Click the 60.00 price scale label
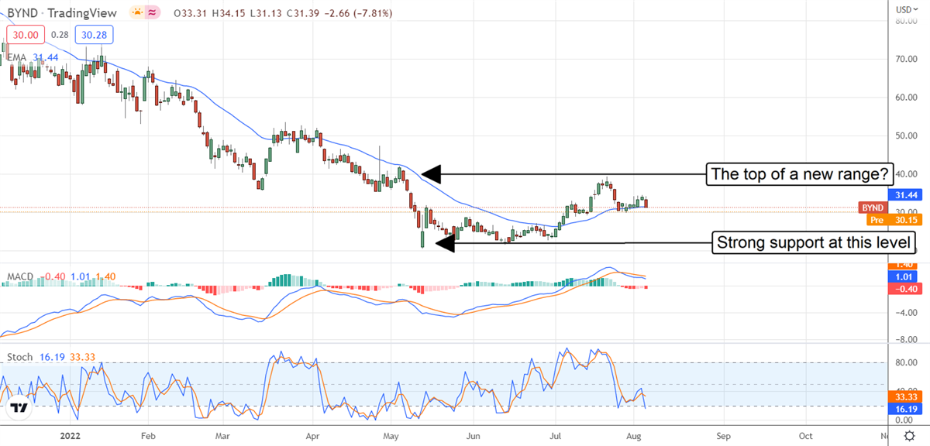930x446 pixels. click(907, 98)
